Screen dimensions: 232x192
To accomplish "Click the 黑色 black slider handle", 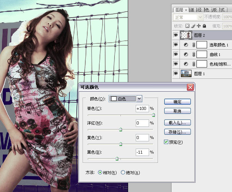I will tap(117, 159).
